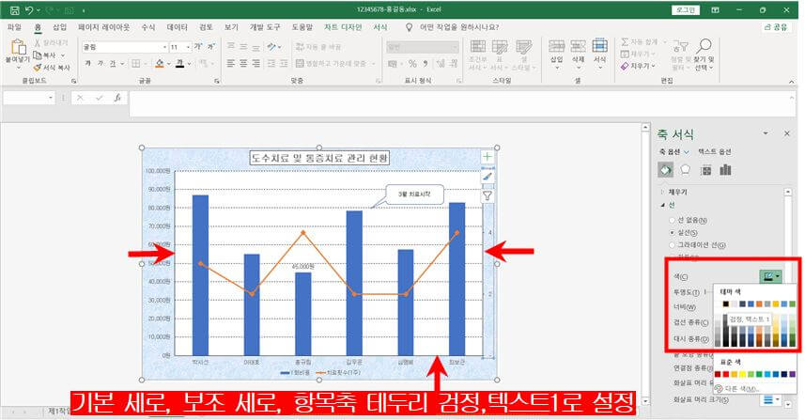The width and height of the screenshot is (805, 420).
Task: Click 복사 (Copy) icon in clipboard group
Action: (x=37, y=54)
